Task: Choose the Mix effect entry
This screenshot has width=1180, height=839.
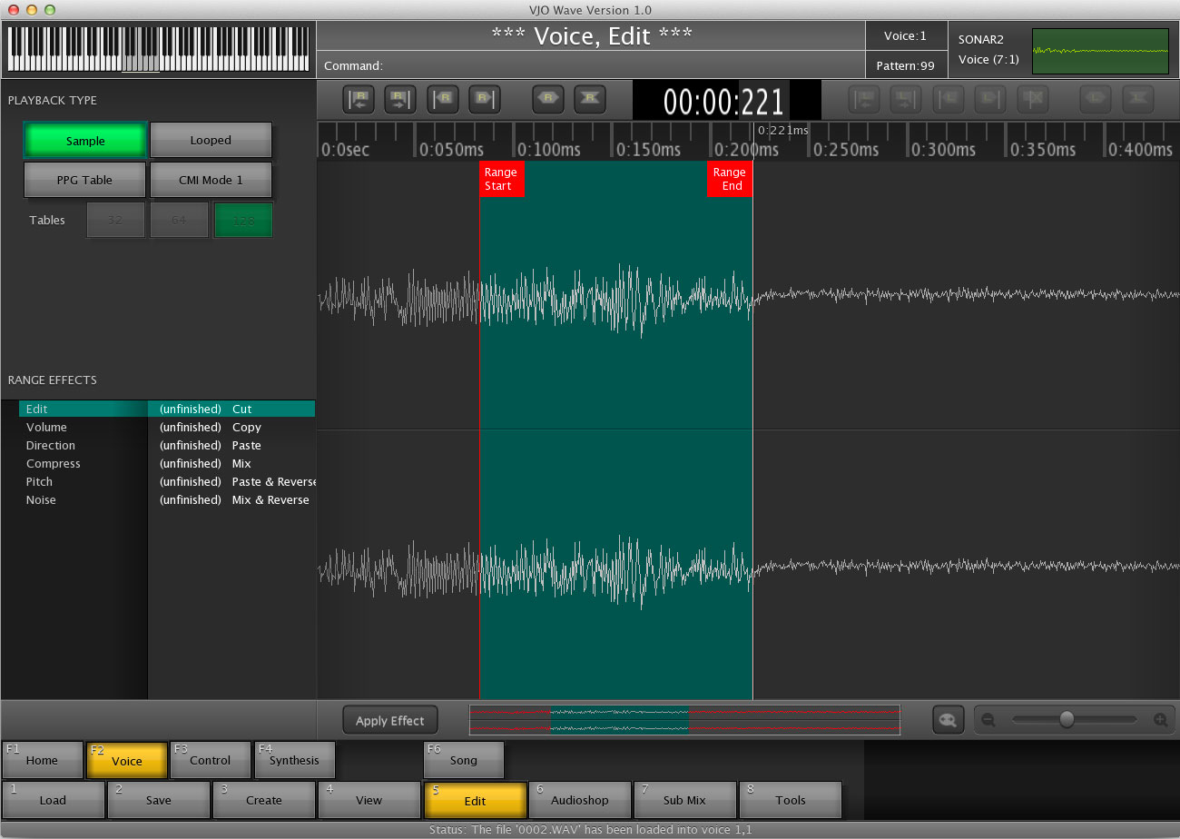Action: (231, 463)
